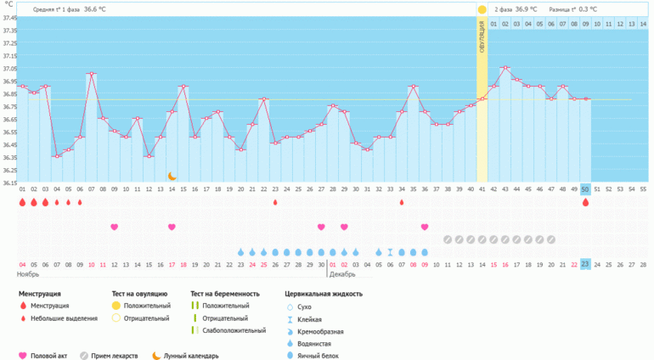This screenshot has width=654, height=360.
Task: Click the 'Половой акт' pink heart legend icon
Action: [x=22, y=356]
